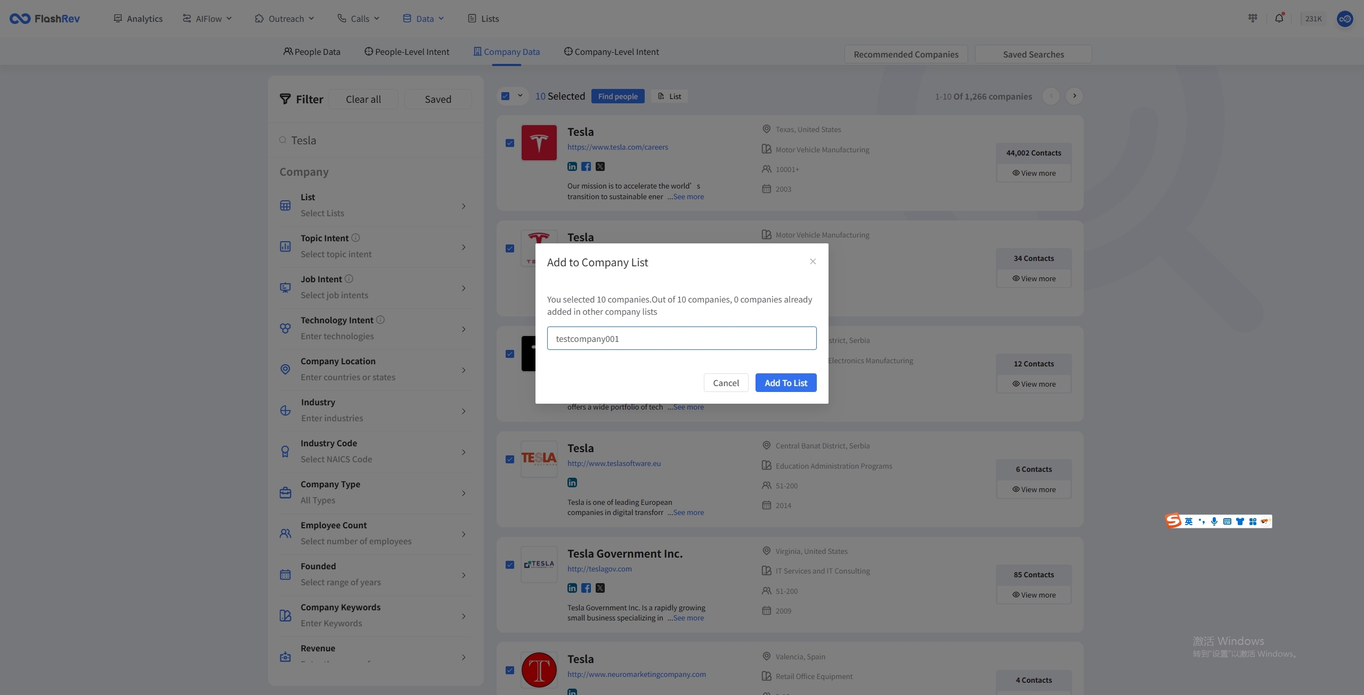
Task: Go to next page of companies
Action: pos(1074,96)
